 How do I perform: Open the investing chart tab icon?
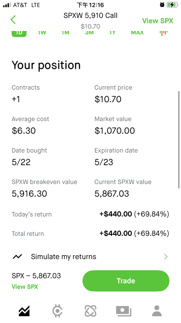point(24,311)
